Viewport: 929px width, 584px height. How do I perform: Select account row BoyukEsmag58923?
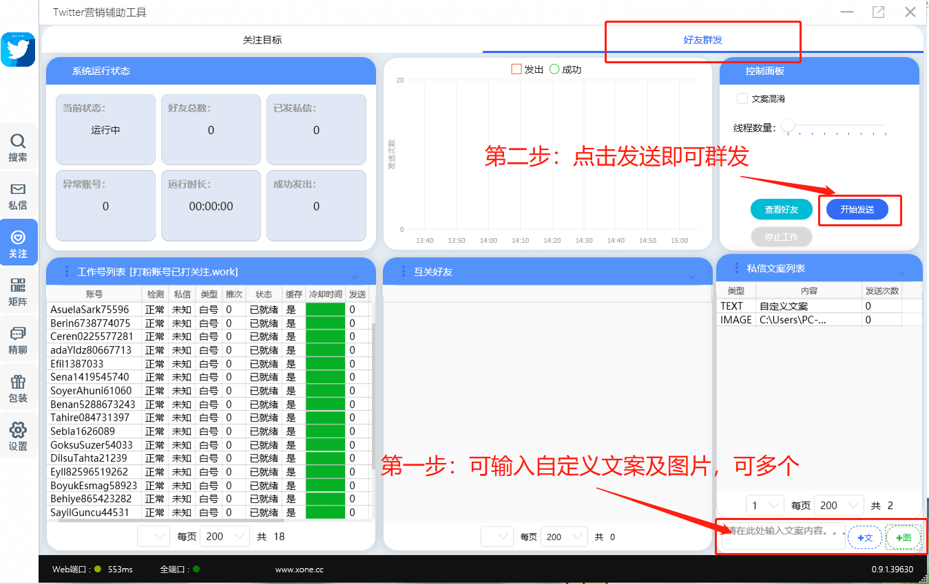(x=209, y=486)
